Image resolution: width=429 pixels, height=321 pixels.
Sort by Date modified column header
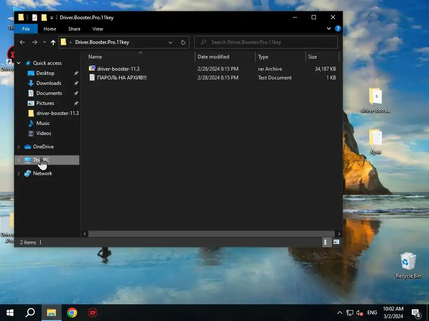point(213,57)
